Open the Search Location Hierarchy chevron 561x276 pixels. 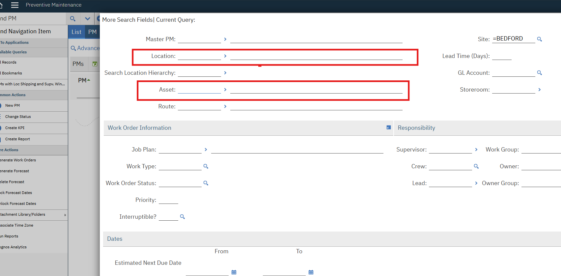point(225,73)
